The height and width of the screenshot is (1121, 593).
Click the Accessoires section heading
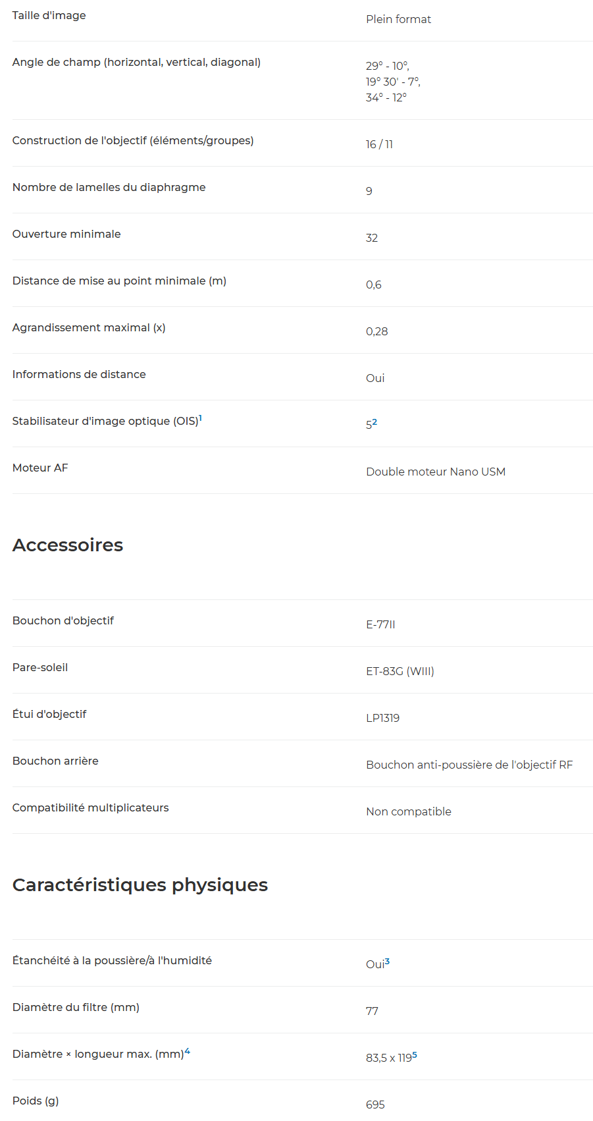pos(68,545)
